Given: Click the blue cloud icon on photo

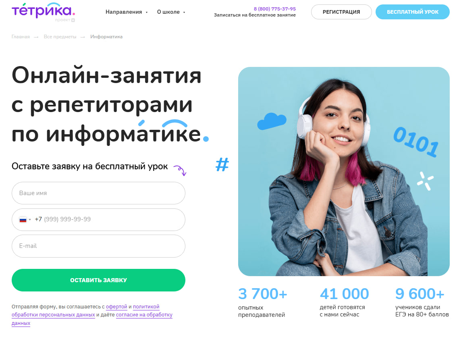Looking at the screenshot, I should [x=272, y=121].
